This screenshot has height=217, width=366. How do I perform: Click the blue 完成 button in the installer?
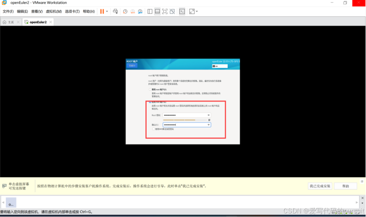pyautogui.click(x=132, y=66)
